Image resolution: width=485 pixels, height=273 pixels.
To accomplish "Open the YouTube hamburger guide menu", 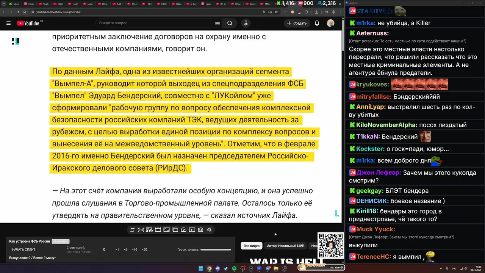I will (8, 23).
